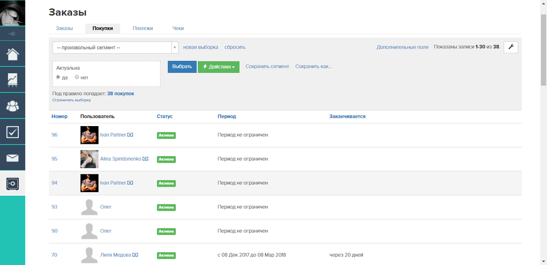Open the analytics chart sidebar icon
547x265 pixels.
click(x=12, y=80)
